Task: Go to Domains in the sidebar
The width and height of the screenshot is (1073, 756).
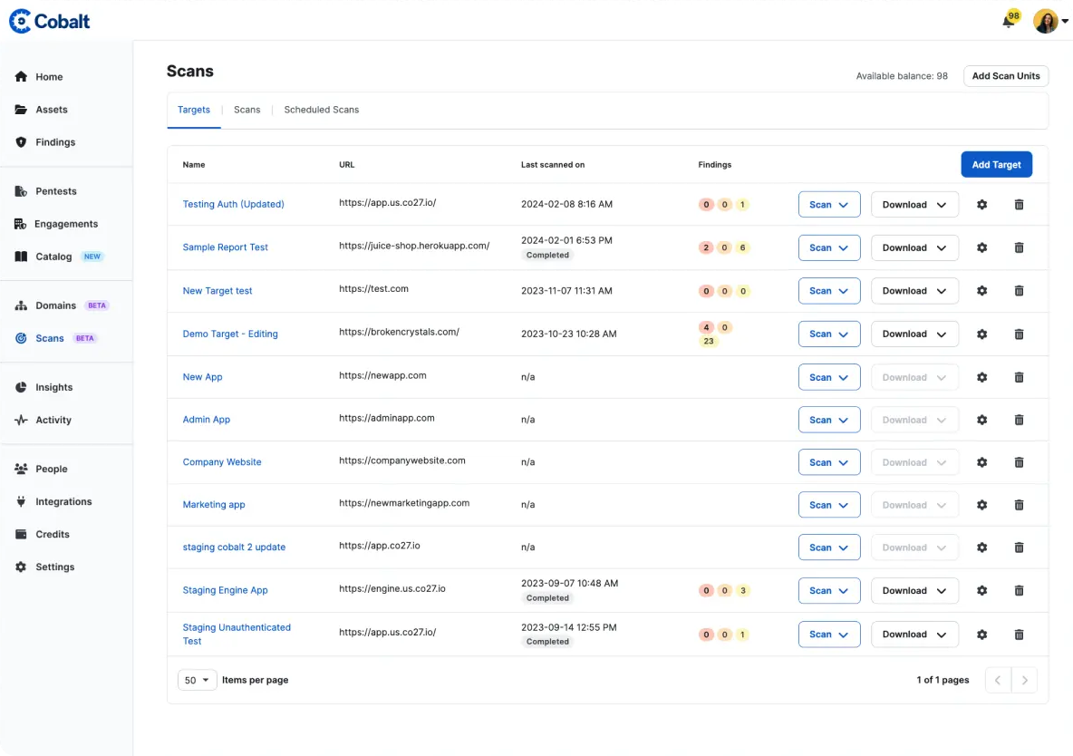Action: coord(55,305)
